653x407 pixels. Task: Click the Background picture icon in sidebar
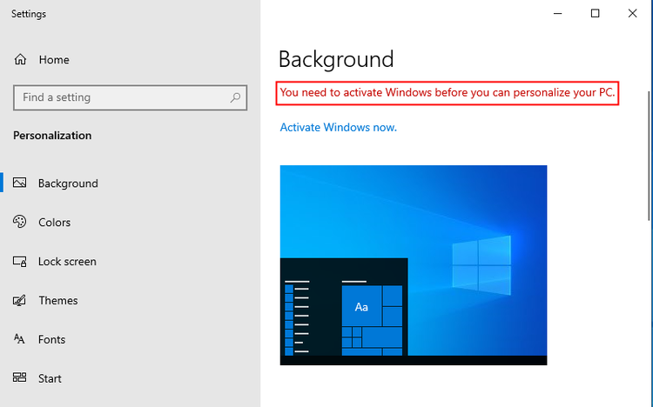point(20,183)
